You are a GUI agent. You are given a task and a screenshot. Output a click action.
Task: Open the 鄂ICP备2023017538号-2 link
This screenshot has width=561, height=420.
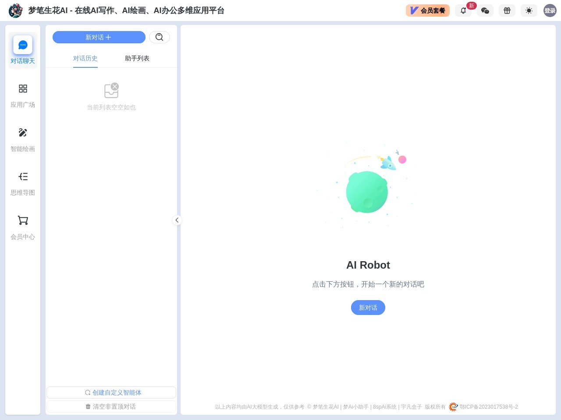489,407
